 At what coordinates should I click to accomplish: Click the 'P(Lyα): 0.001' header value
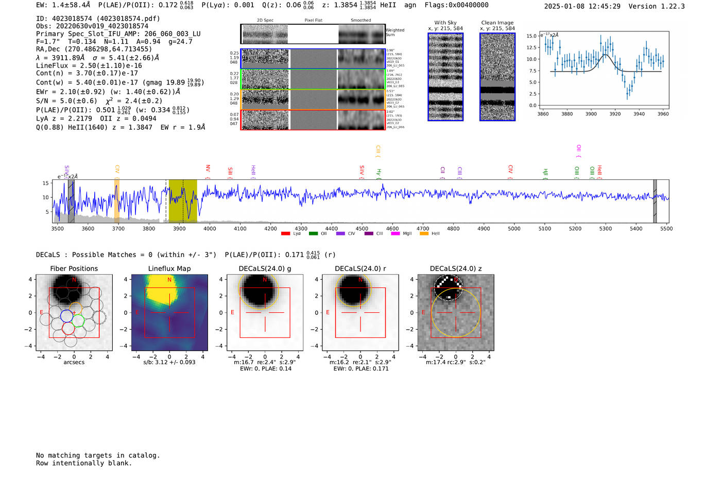click(228, 5)
